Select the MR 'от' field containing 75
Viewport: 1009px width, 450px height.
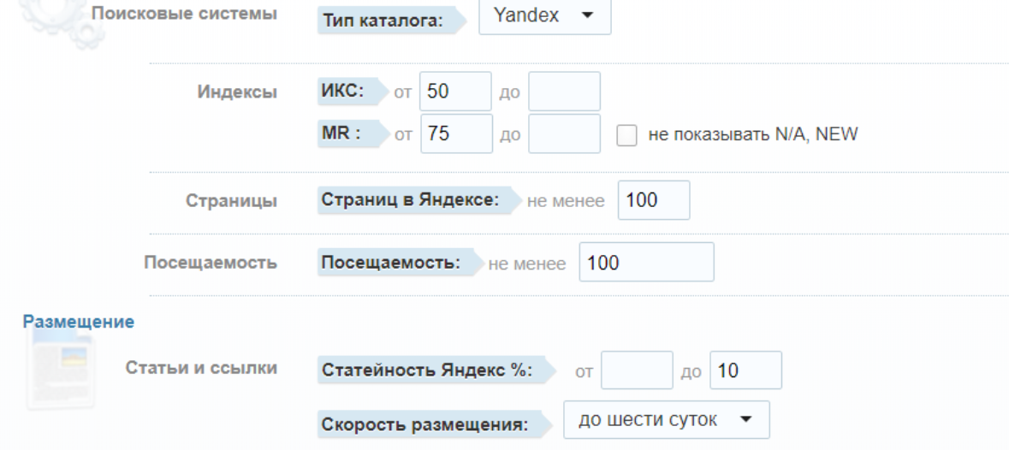(x=456, y=133)
